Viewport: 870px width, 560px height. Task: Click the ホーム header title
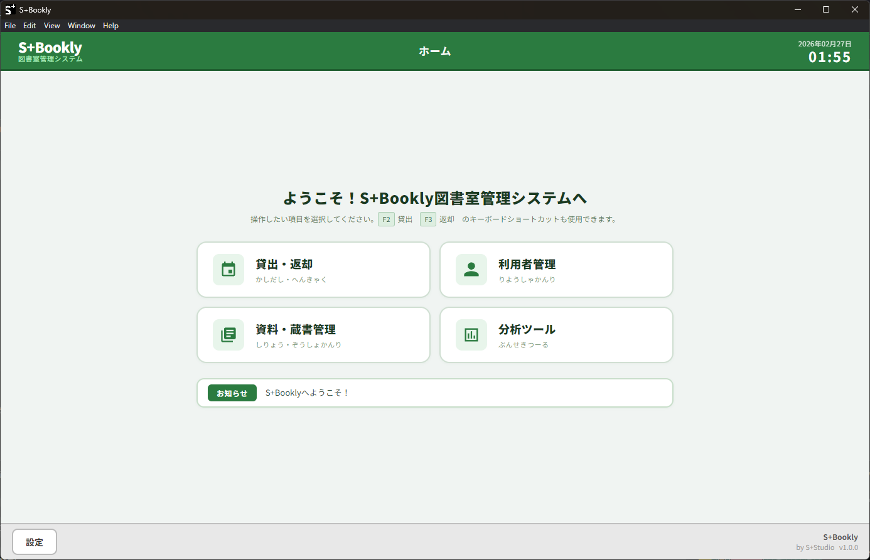click(x=435, y=51)
